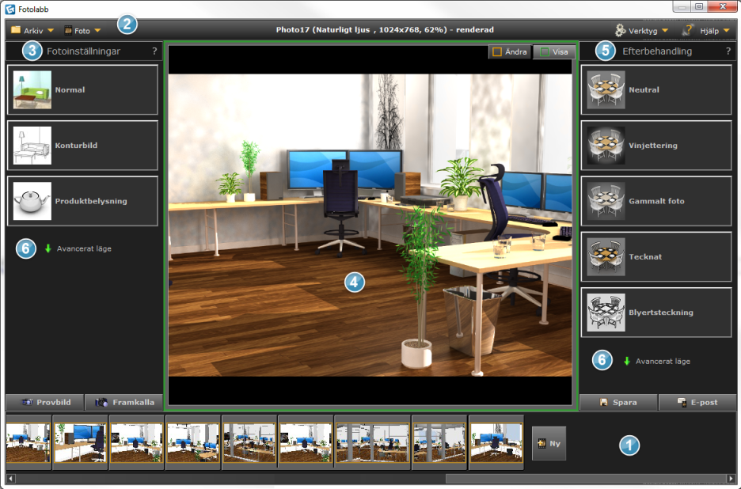Viewport: 741px width, 489px height.
Task: Select the Gammalt foto effect
Action: [x=655, y=201]
